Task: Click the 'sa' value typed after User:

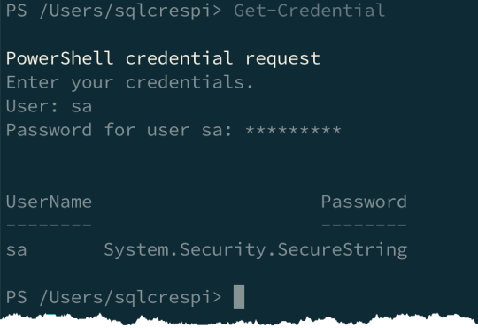Action: tap(81, 107)
